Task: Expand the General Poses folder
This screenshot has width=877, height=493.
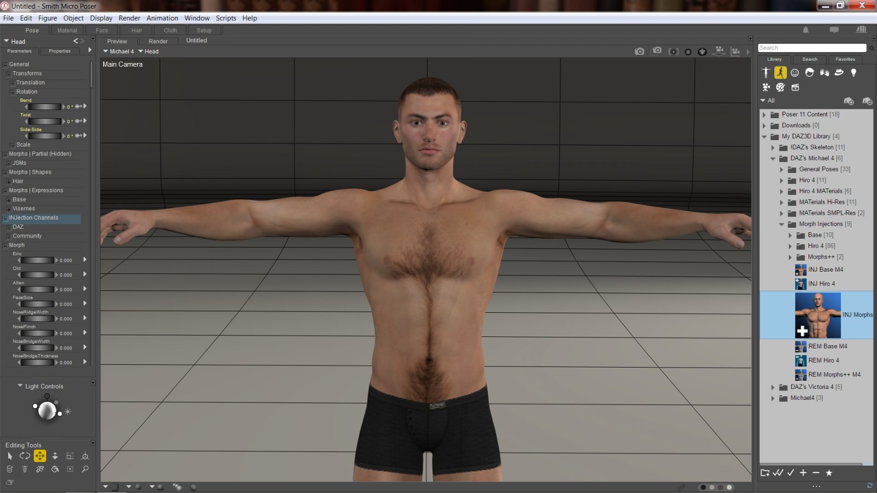Action: [x=781, y=169]
